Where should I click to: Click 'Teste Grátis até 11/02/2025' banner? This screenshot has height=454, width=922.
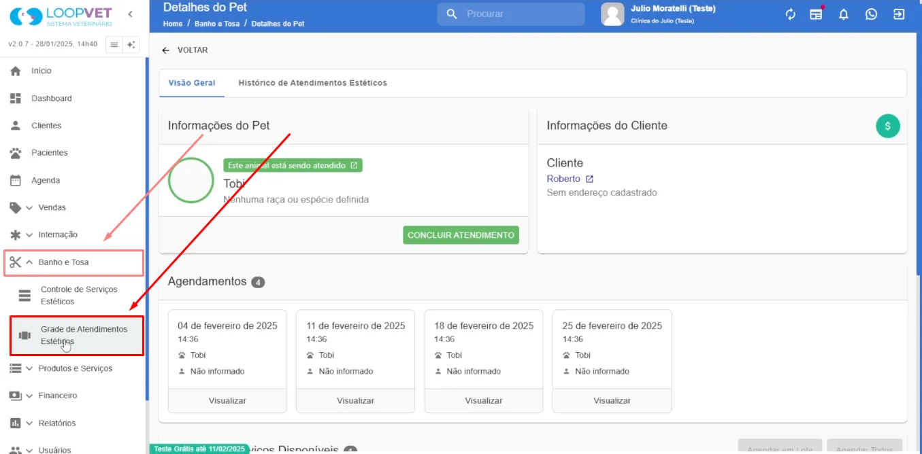[x=199, y=449]
